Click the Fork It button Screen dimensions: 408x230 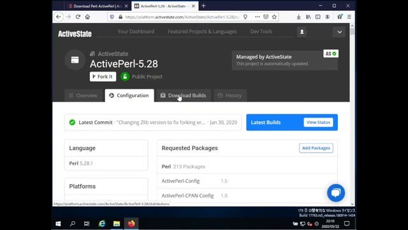pyautogui.click(x=103, y=77)
